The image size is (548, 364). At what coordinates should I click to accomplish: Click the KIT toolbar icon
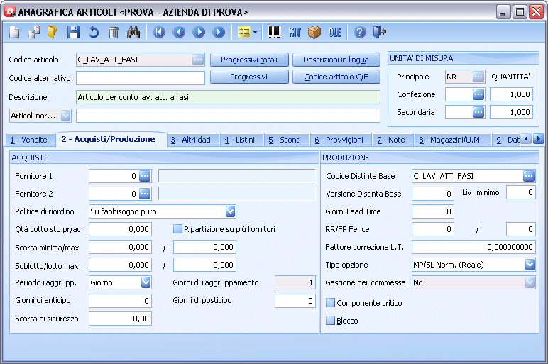pos(295,32)
